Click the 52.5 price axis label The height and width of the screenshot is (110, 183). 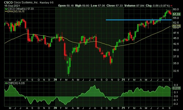176,22
